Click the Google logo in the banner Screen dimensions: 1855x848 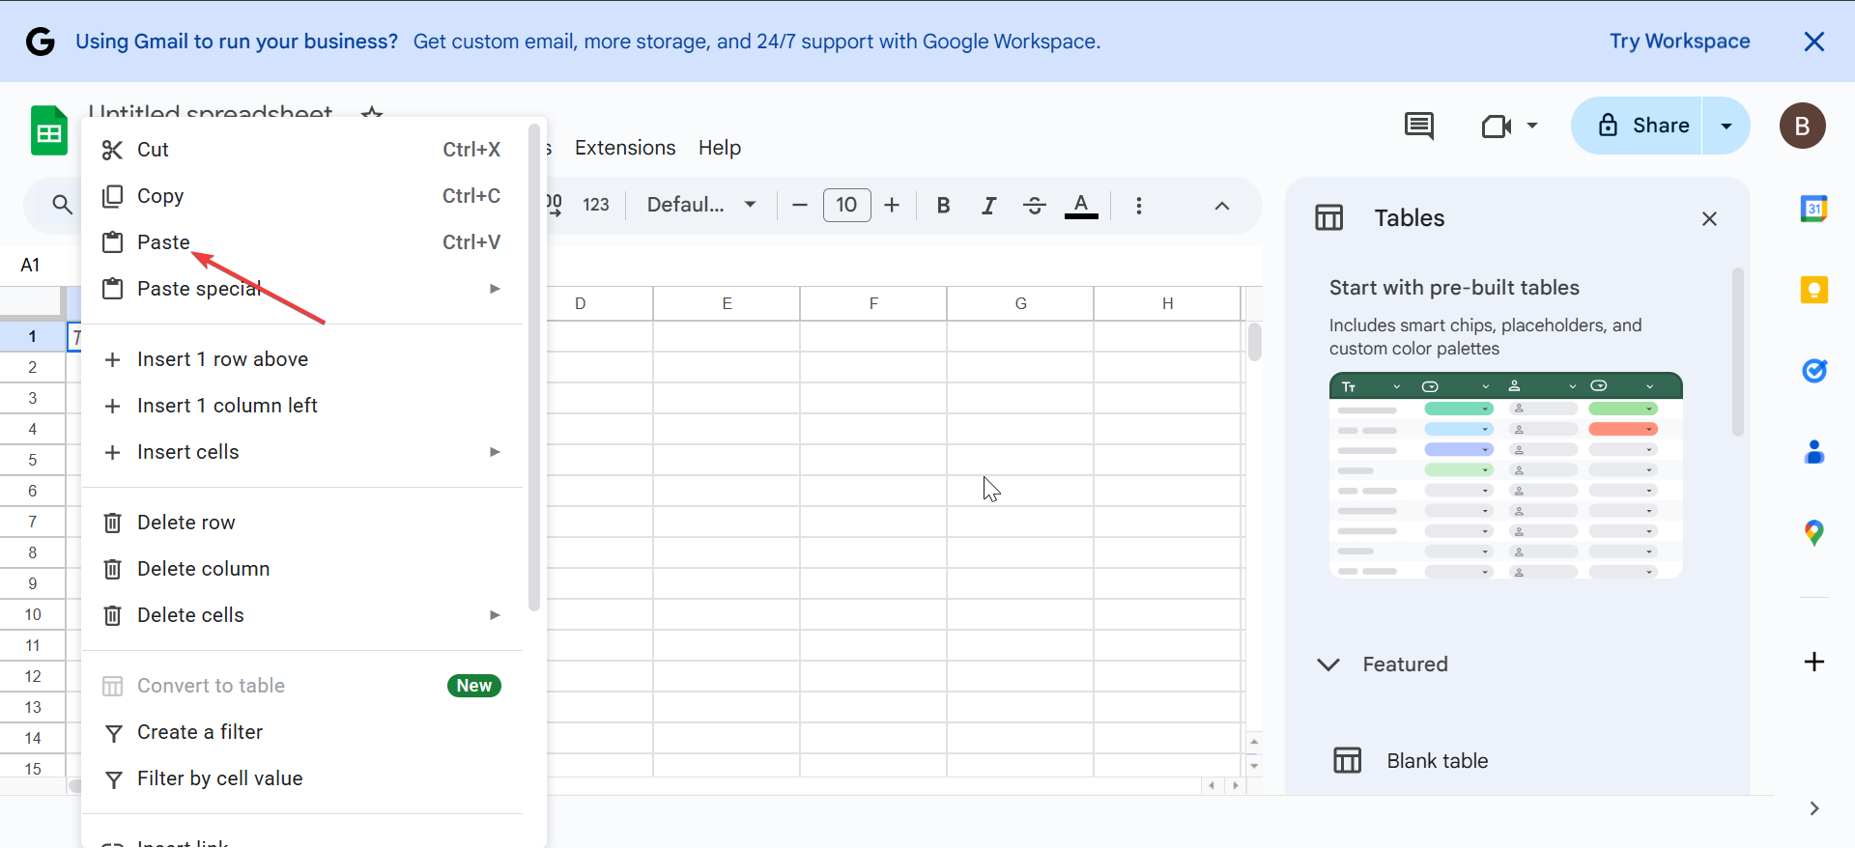pos(40,42)
